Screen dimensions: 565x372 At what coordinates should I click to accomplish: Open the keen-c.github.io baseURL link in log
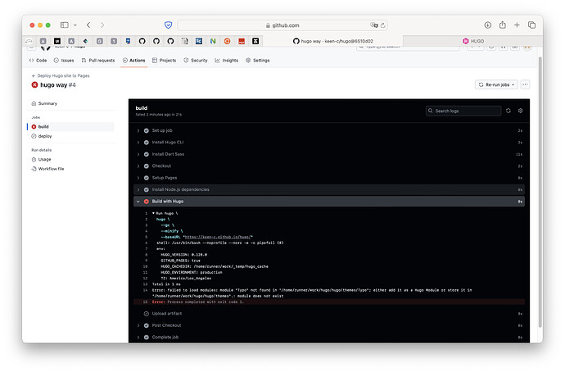tap(218, 237)
